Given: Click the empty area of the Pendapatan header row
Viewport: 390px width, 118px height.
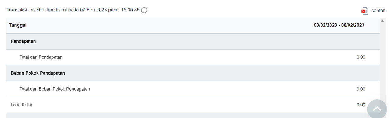Looking at the screenshot, I should point(207,41).
